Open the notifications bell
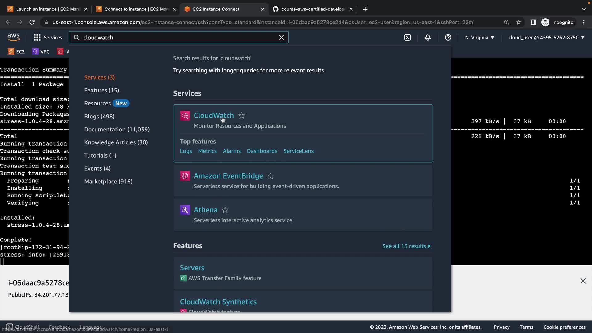592x333 pixels. [428, 38]
